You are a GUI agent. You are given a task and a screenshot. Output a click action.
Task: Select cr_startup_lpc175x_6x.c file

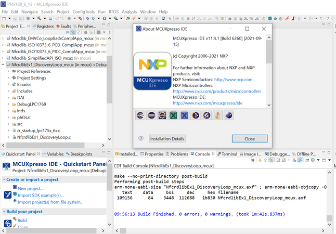(38, 131)
